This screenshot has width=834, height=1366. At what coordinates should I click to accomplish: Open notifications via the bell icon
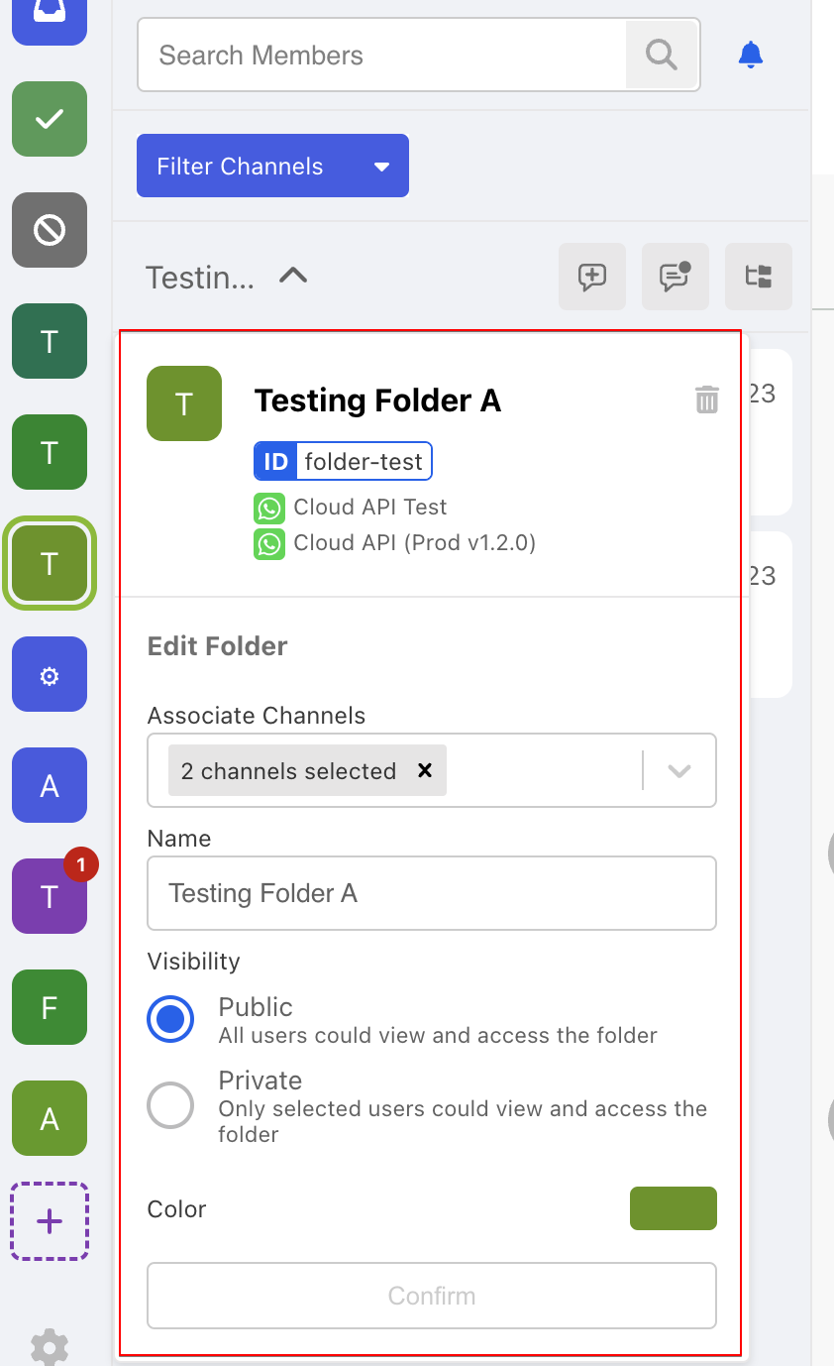pyautogui.click(x=751, y=55)
